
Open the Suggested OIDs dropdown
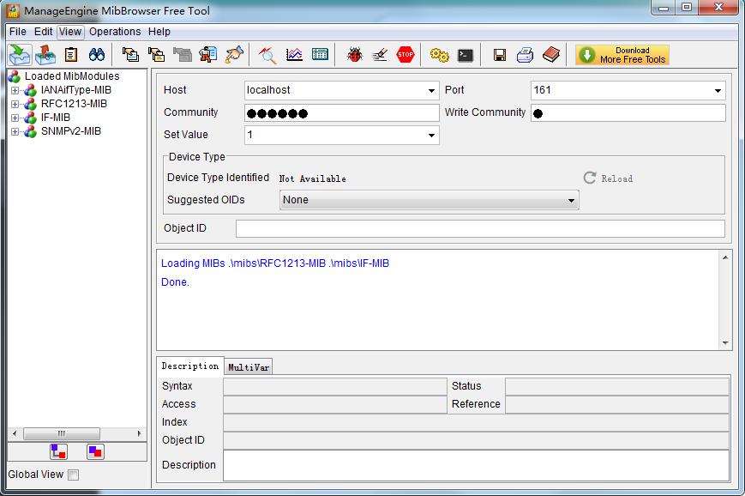pyautogui.click(x=429, y=200)
